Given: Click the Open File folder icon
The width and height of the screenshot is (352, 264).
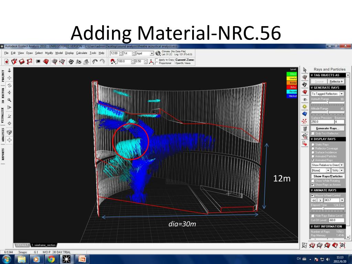Looking at the screenshot, I should (x=14, y=61).
